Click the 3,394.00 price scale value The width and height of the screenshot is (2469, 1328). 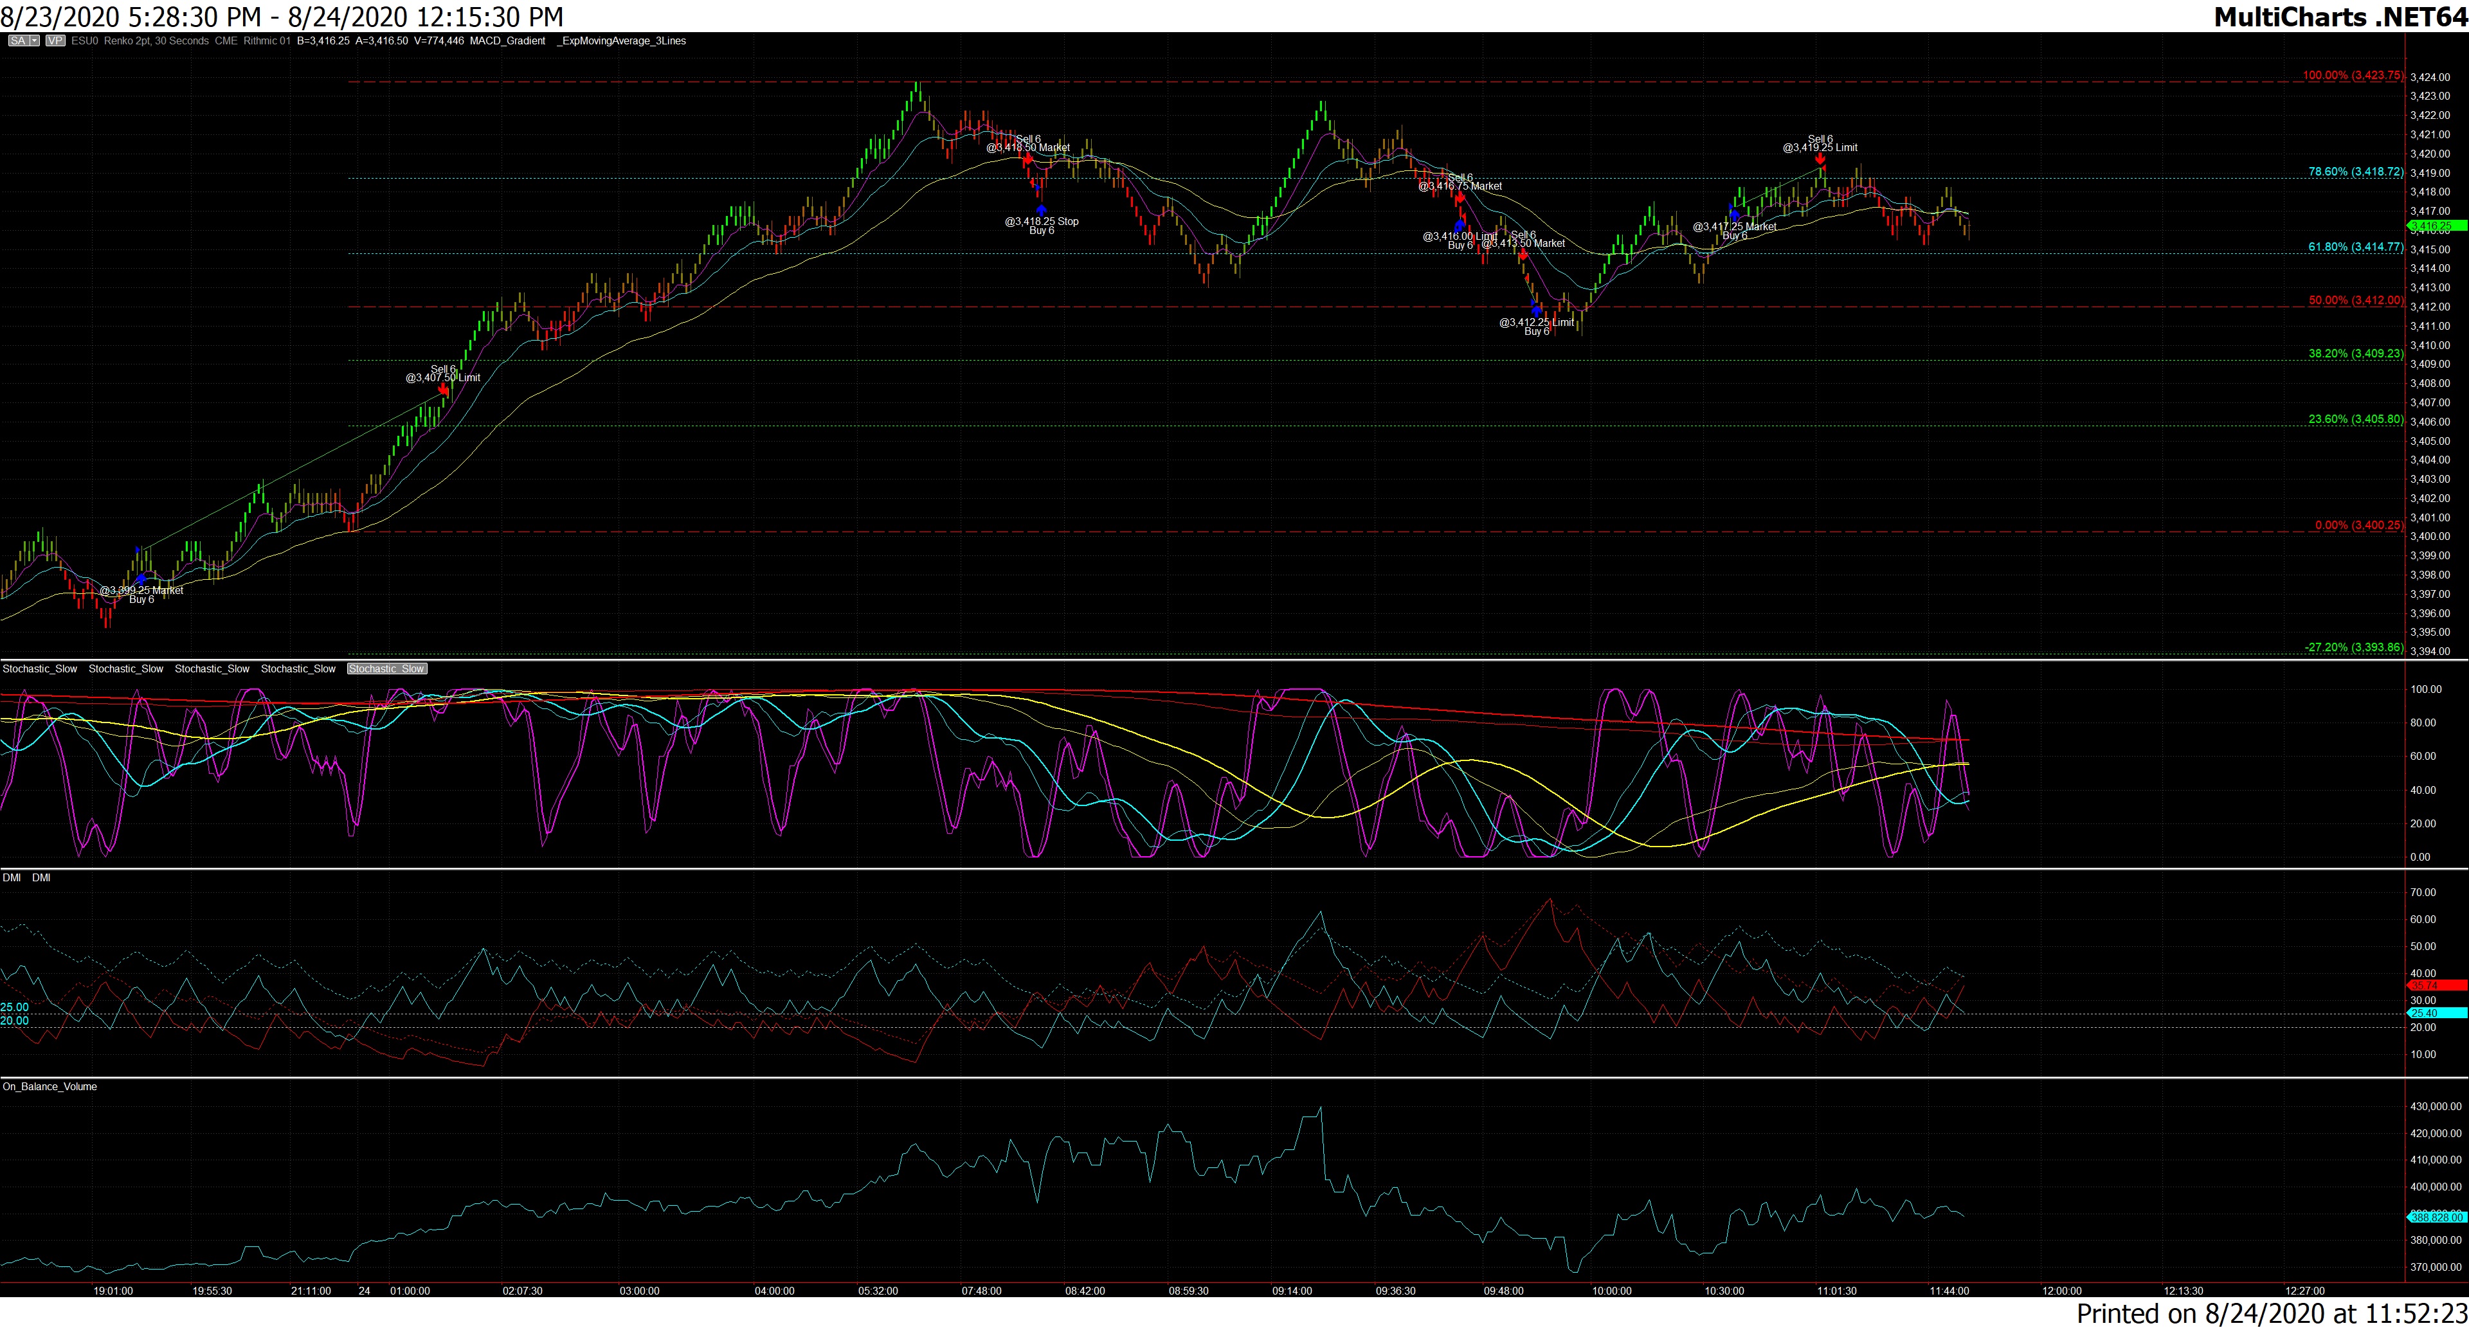click(2430, 652)
